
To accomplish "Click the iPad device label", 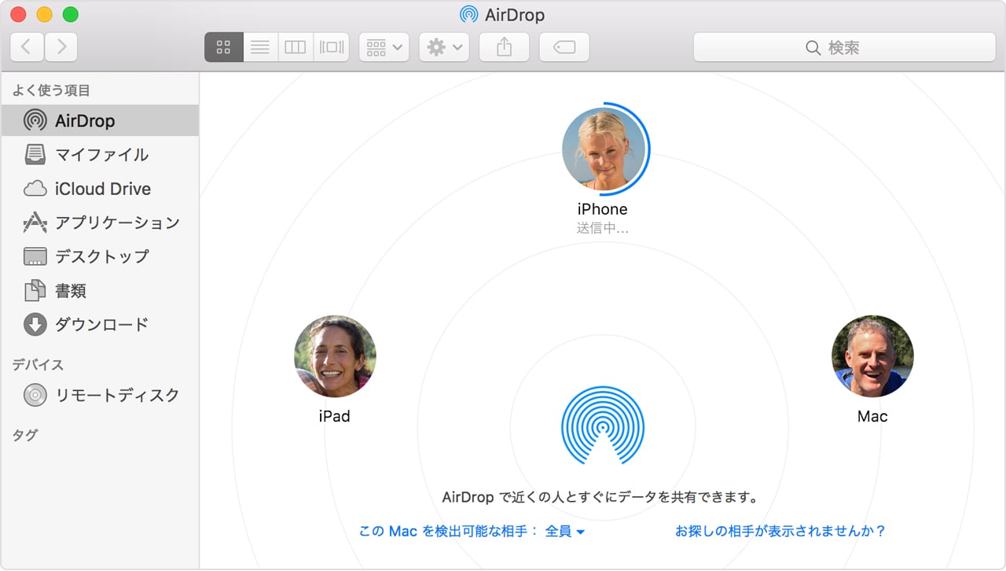I will pyautogui.click(x=335, y=417).
